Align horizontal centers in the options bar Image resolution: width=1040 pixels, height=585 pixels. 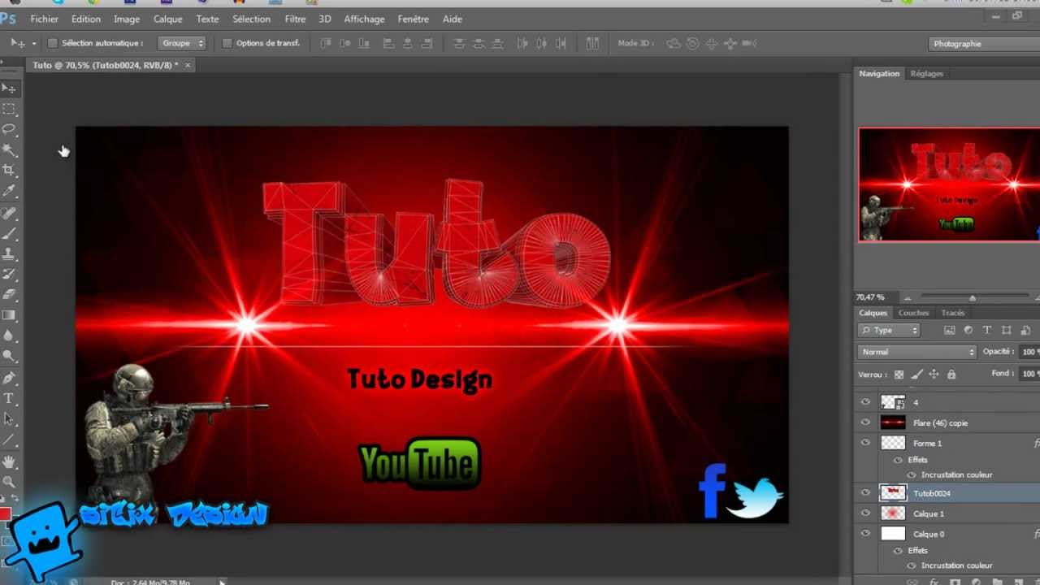click(407, 43)
